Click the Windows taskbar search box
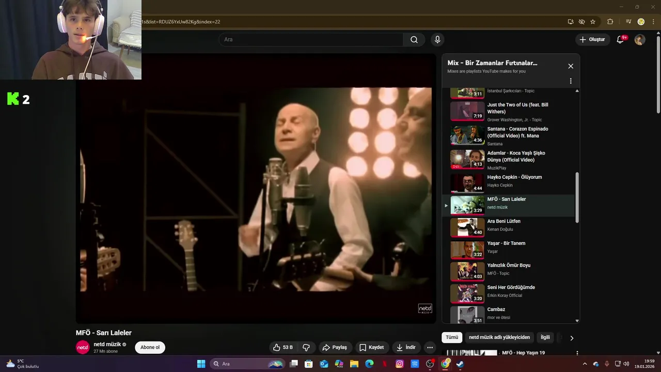Viewport: 661px width, 372px height. point(248,364)
